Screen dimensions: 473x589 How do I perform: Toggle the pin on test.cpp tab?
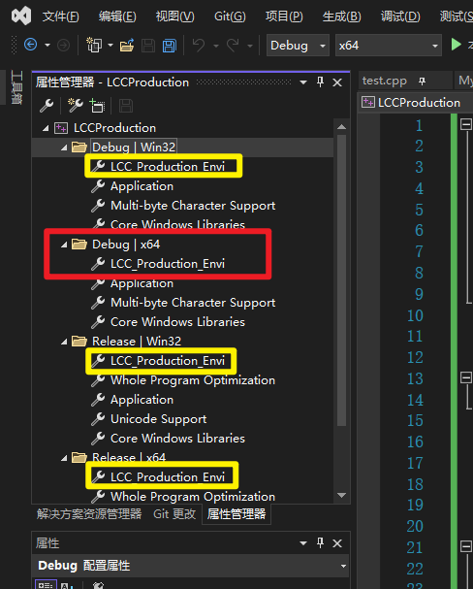click(422, 82)
